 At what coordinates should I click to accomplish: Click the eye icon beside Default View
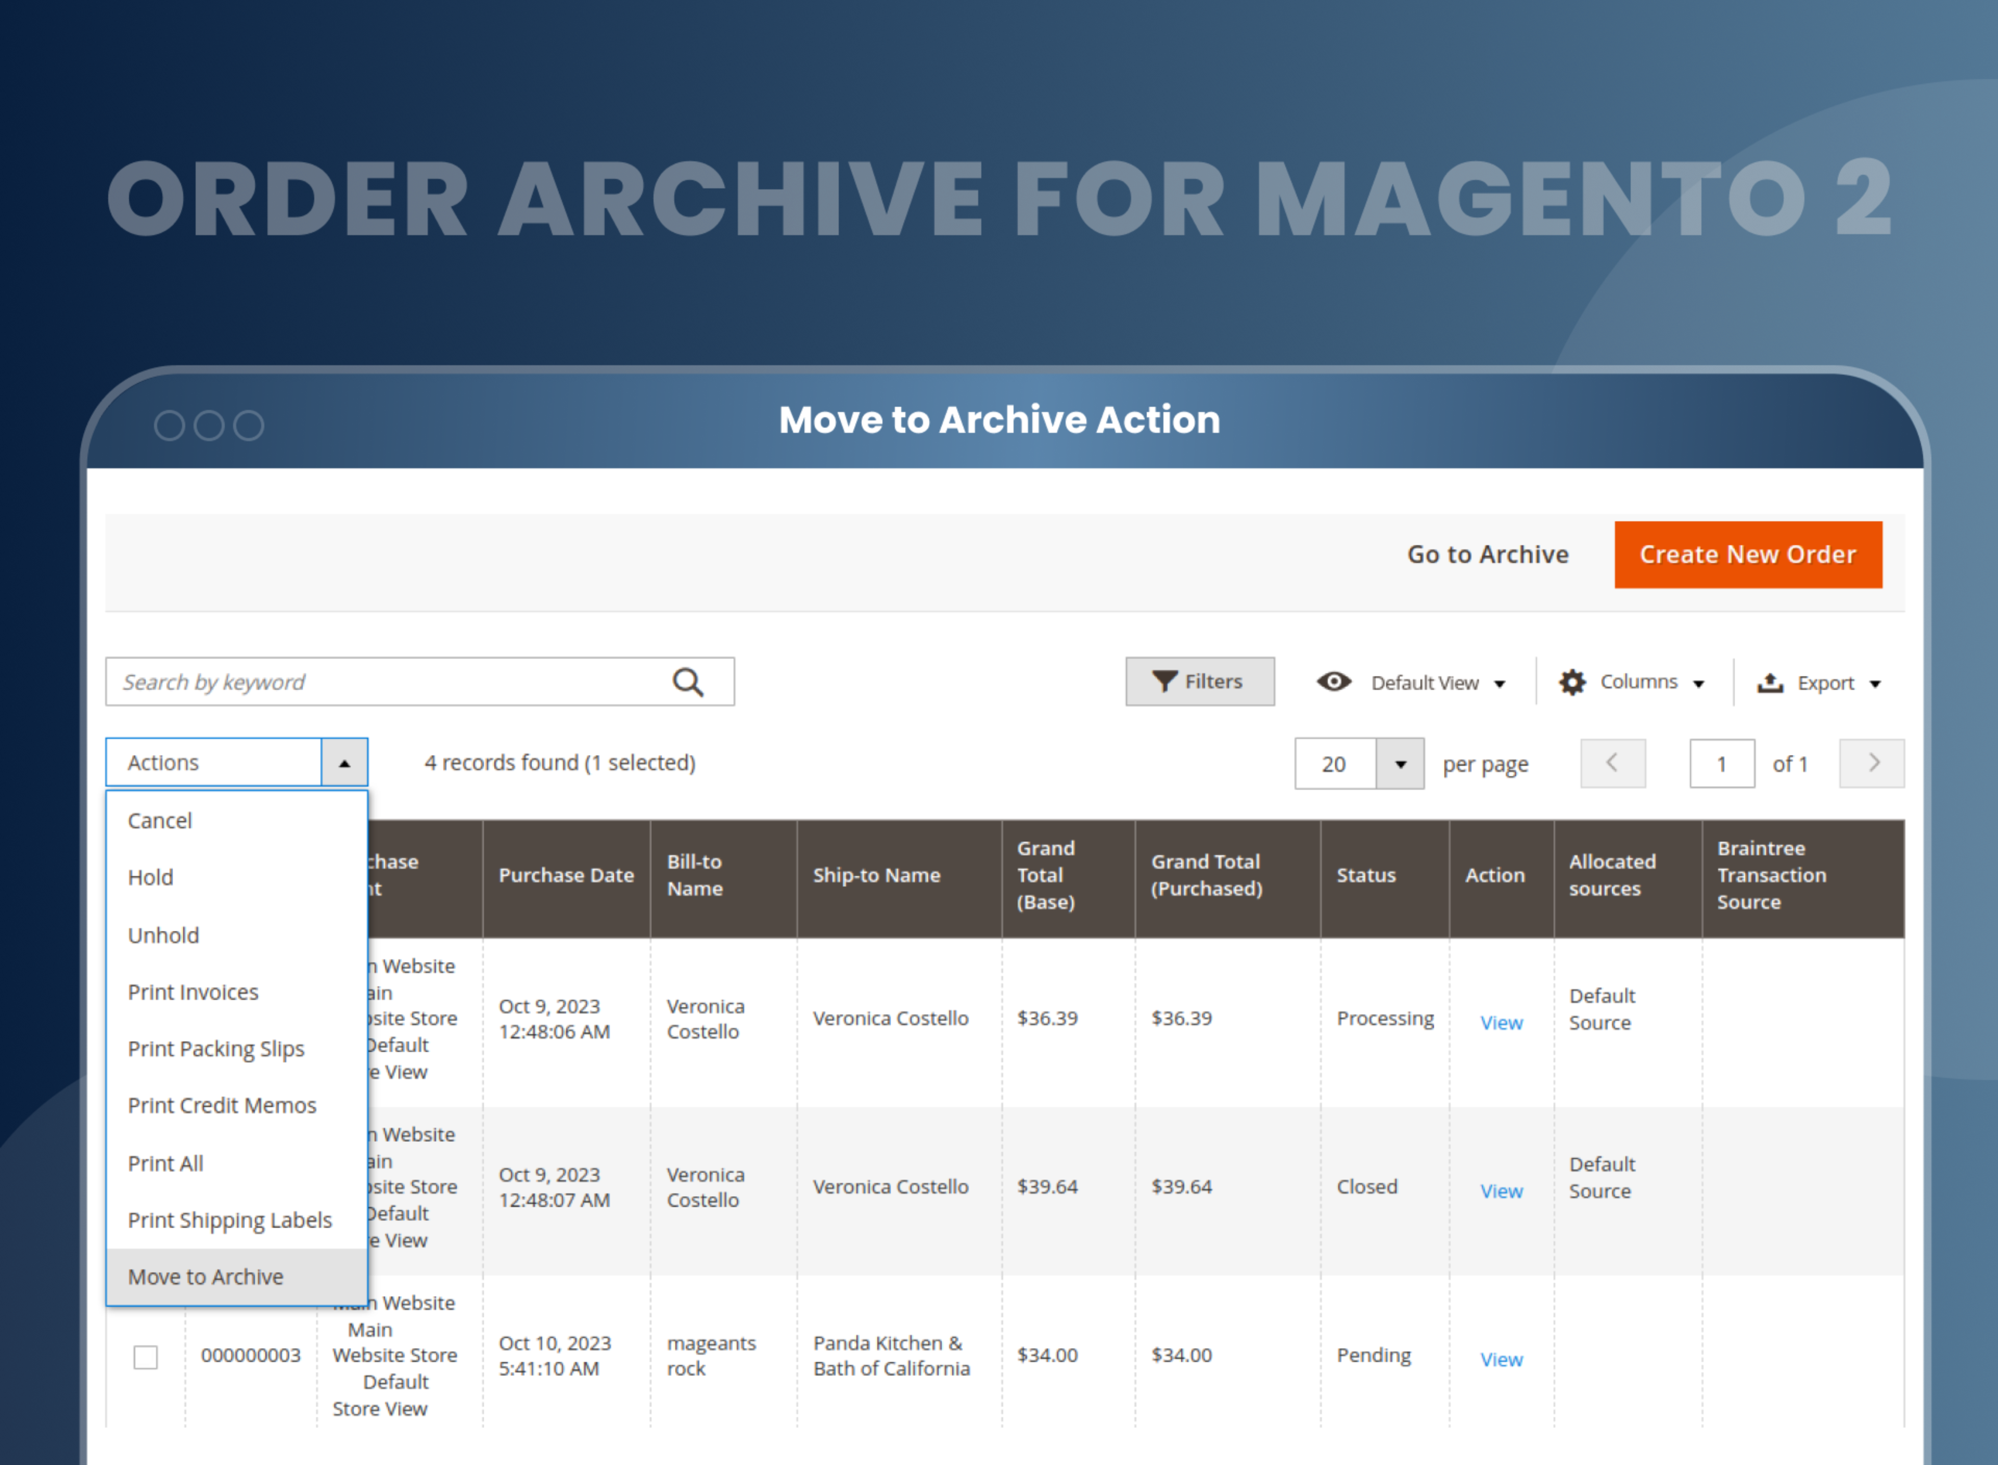1333,681
